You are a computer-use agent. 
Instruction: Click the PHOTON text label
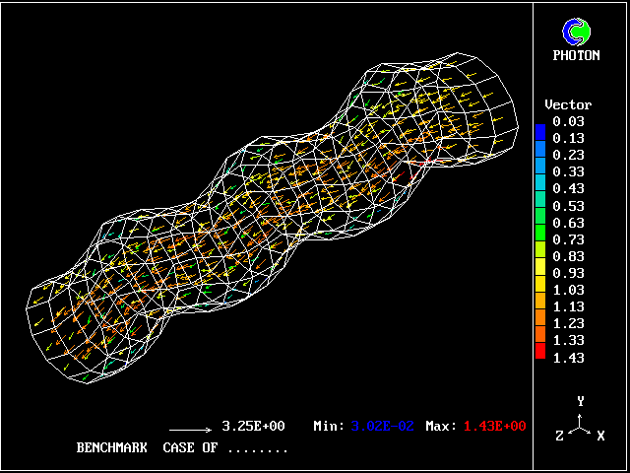coord(577,56)
